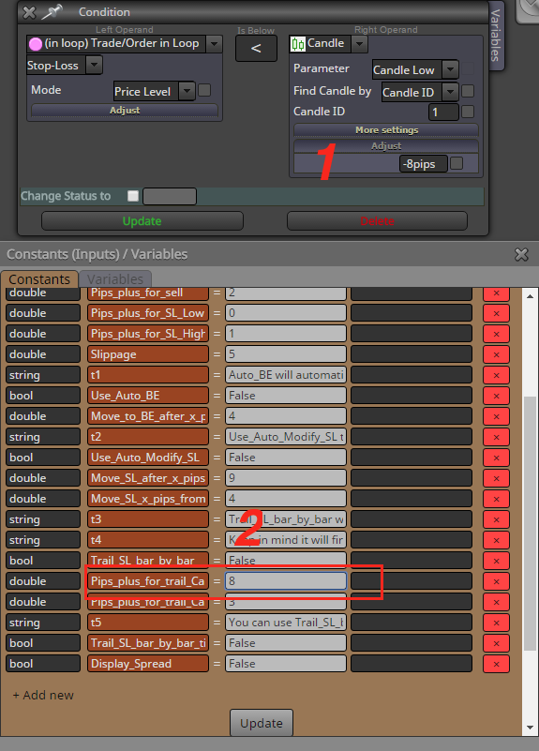Click the Trail_SL_bar_by_bar_ti name field
Screen dimensions: 539x751
point(148,643)
